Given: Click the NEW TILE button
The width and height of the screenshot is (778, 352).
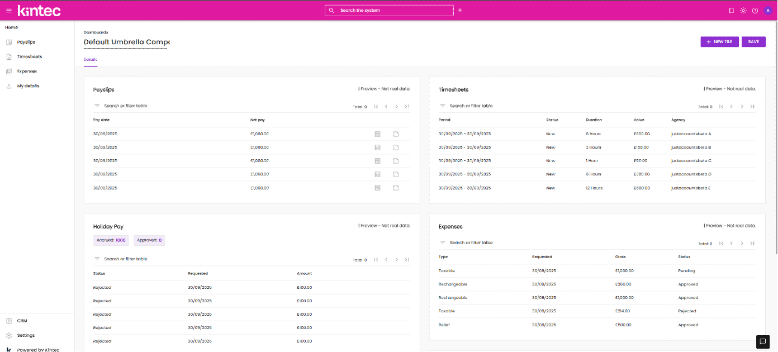Looking at the screenshot, I should [719, 42].
